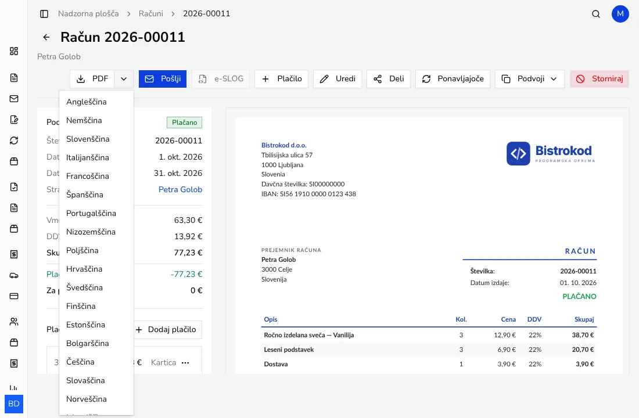Make invoice recurring with Ponavljajoče
This screenshot has height=418, width=639.
click(x=453, y=79)
